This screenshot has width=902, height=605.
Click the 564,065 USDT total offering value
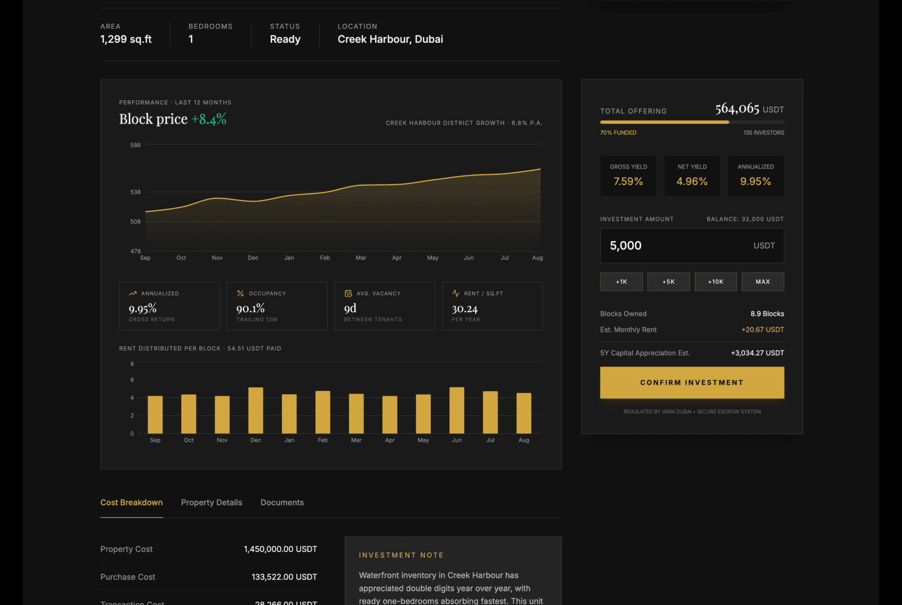[750, 109]
